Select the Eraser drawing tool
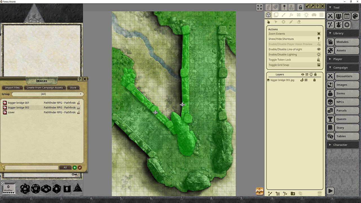The height and width of the screenshot is (203, 361). pos(299,22)
